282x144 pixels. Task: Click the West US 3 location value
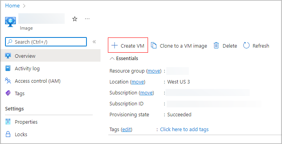(x=179, y=82)
